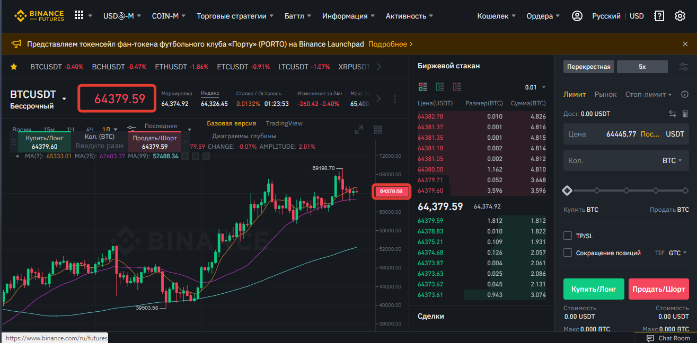
Task: Open the three-dot more options by stats
Action: point(394,98)
